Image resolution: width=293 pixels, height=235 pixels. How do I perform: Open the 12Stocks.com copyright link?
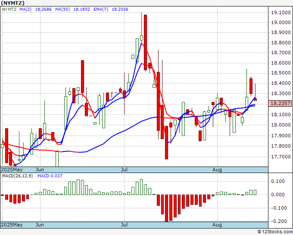pos(275,232)
